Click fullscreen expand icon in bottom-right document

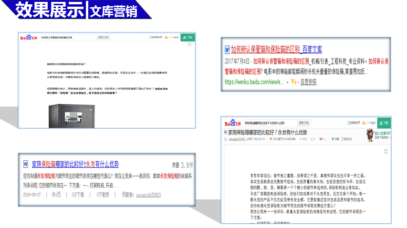tap(386, 152)
